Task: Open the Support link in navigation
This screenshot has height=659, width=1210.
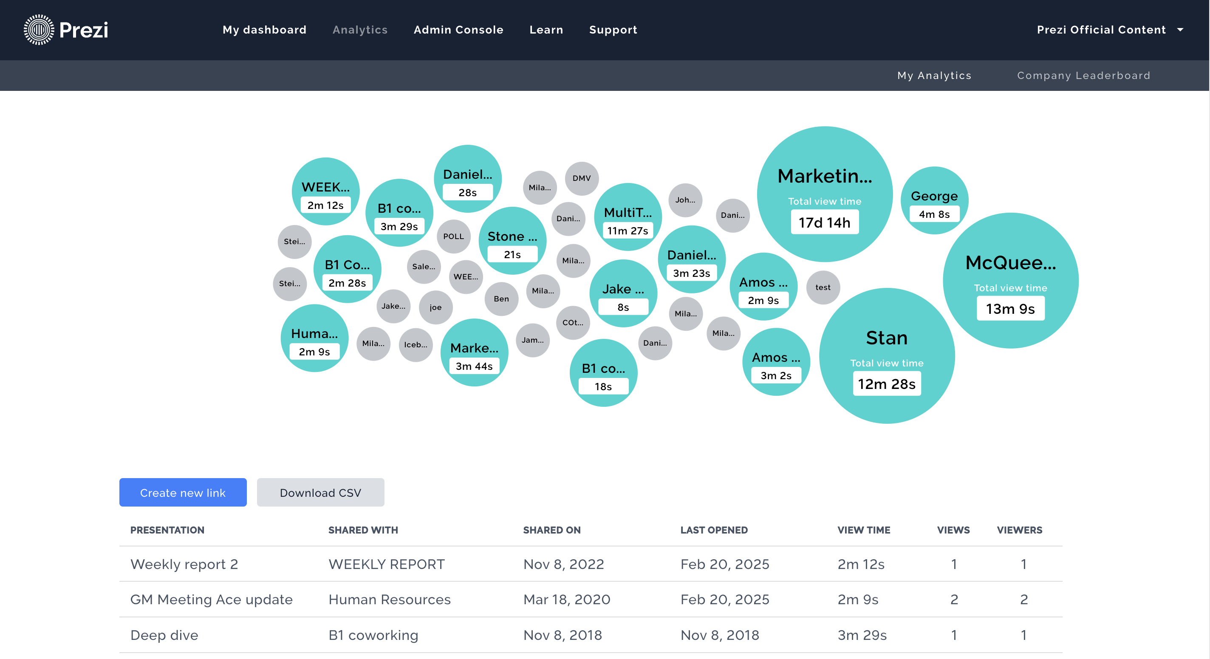Action: coord(613,30)
